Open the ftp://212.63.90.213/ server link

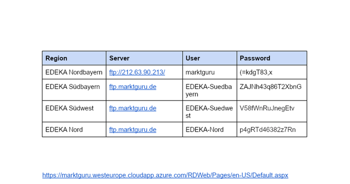click(x=137, y=72)
